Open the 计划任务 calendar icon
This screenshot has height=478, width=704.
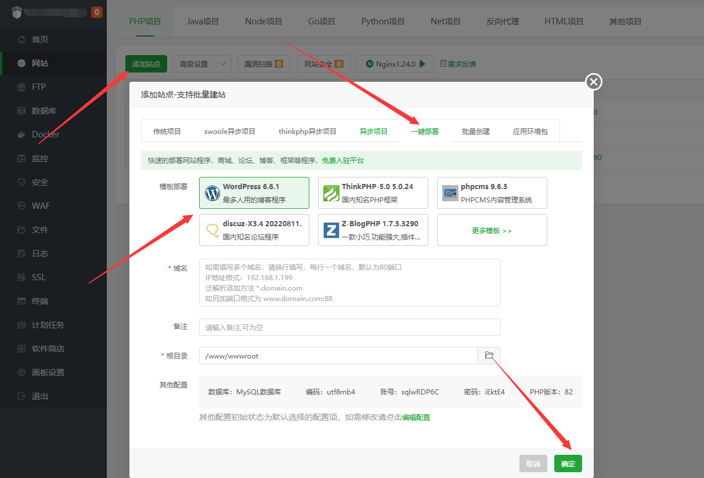21,325
